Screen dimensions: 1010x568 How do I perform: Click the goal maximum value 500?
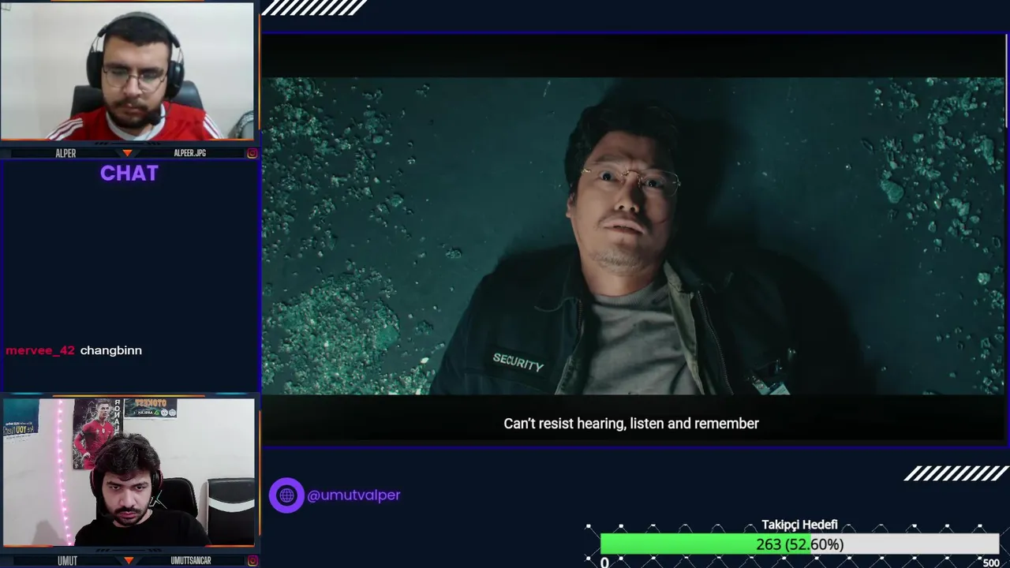tap(991, 562)
